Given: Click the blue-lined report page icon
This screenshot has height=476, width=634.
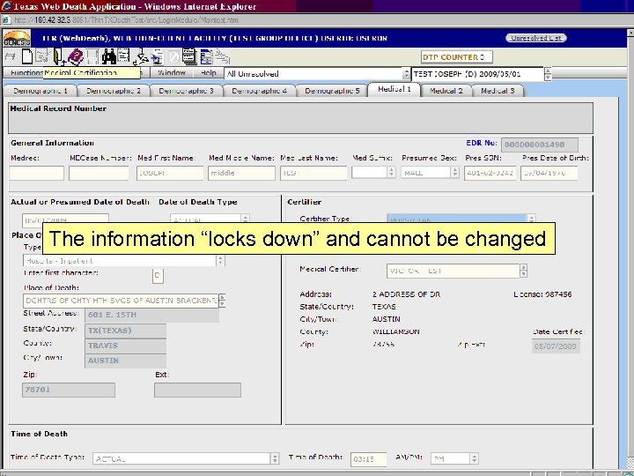Looking at the screenshot, I should [x=206, y=56].
